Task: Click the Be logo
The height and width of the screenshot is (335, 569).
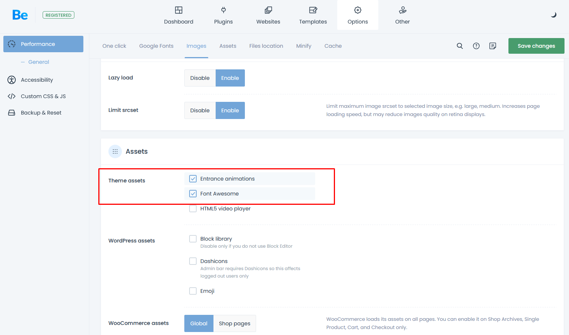Action: point(20,15)
